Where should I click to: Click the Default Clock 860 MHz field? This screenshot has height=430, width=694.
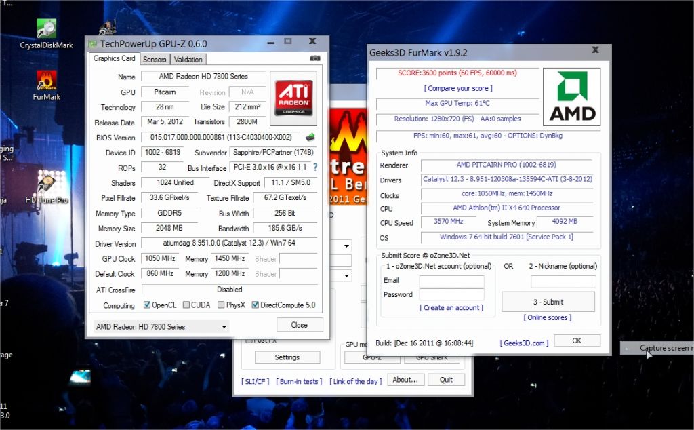point(160,274)
